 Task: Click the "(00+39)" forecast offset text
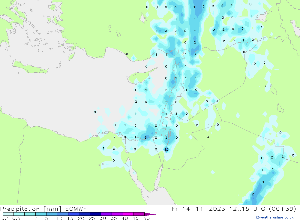pyautogui.click(x=283, y=209)
